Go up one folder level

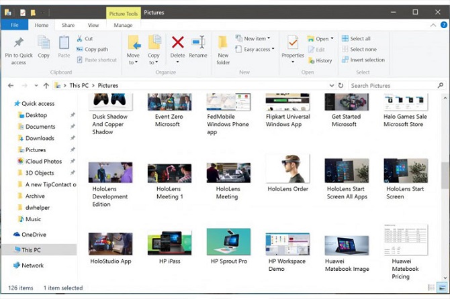coord(46,85)
